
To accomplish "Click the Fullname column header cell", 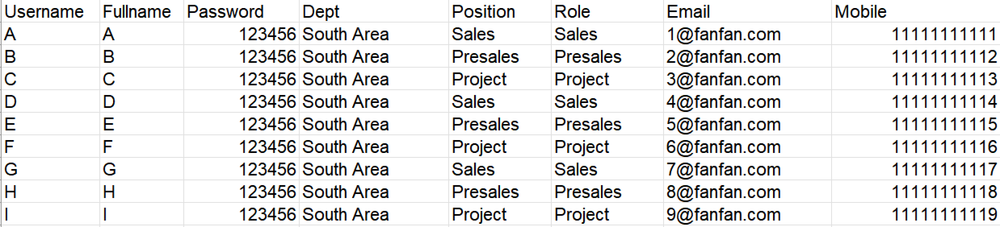I will click(x=137, y=11).
